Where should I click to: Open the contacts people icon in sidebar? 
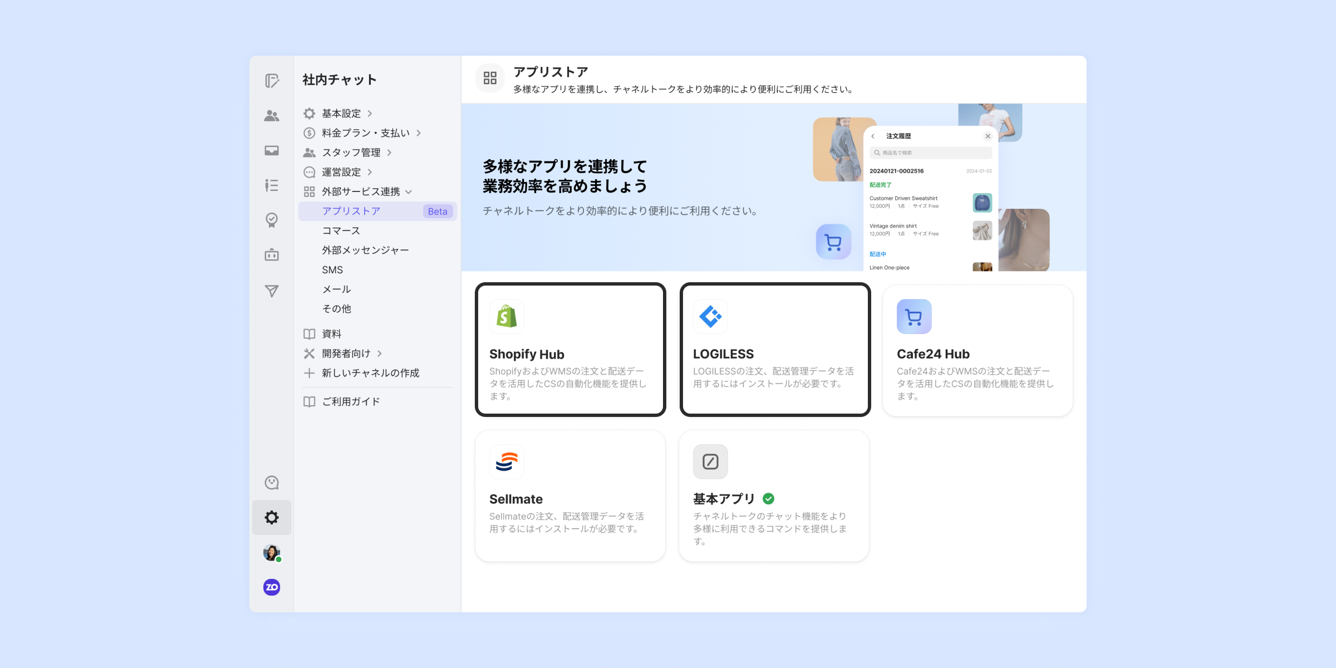coord(272,116)
